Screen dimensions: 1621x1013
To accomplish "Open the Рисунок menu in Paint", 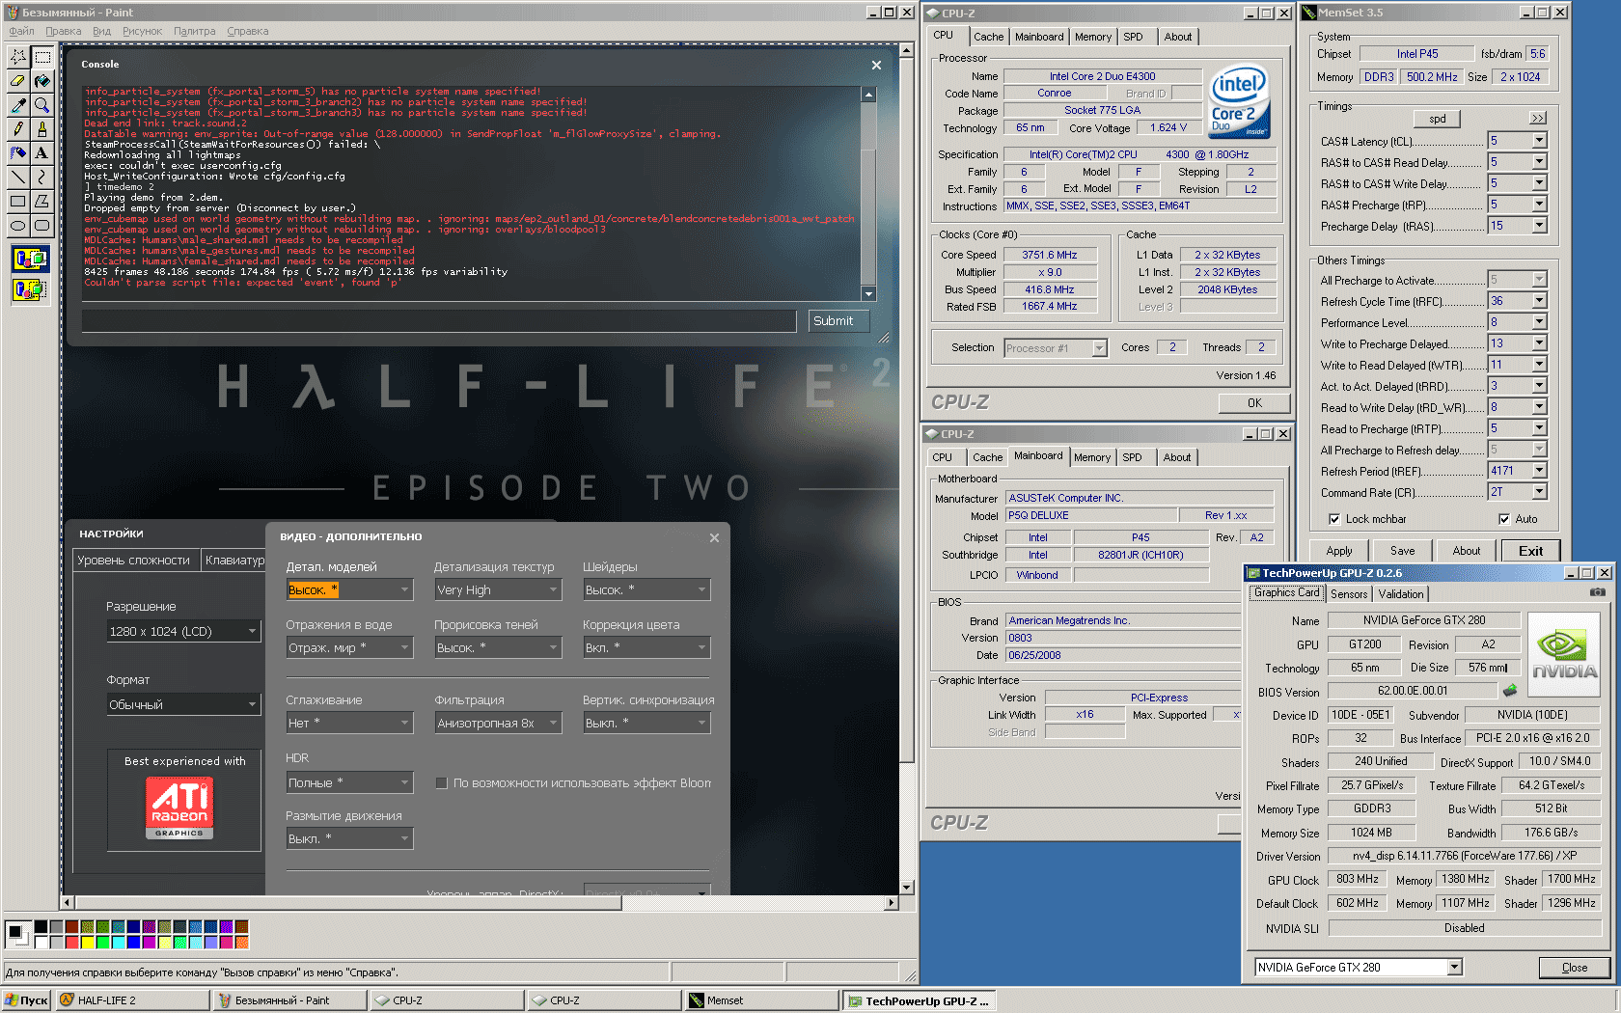I will 142,31.
